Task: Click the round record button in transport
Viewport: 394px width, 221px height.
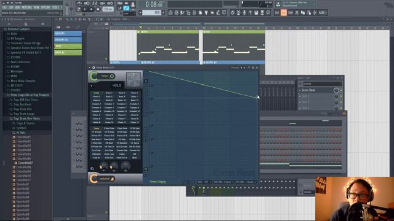Action: click(98, 9)
